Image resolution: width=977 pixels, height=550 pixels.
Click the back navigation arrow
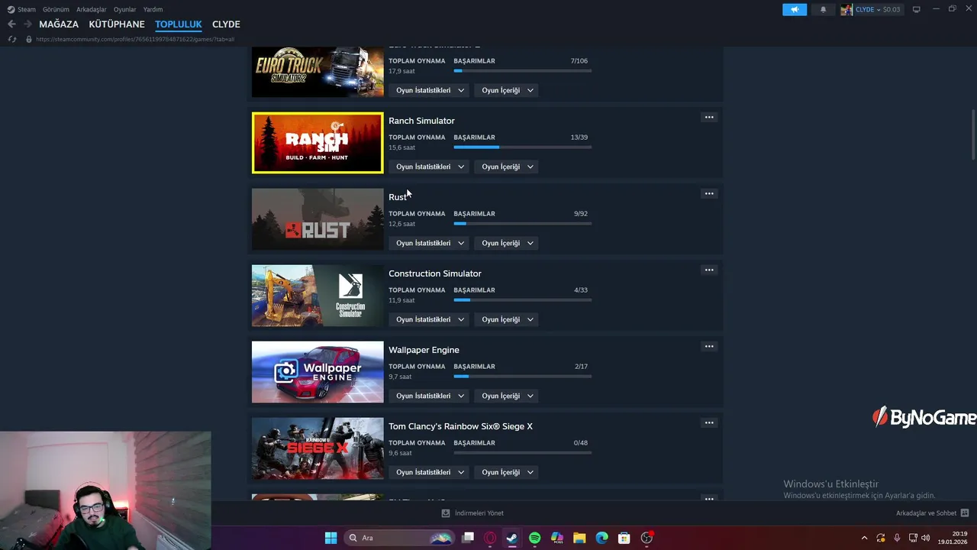pyautogui.click(x=11, y=24)
